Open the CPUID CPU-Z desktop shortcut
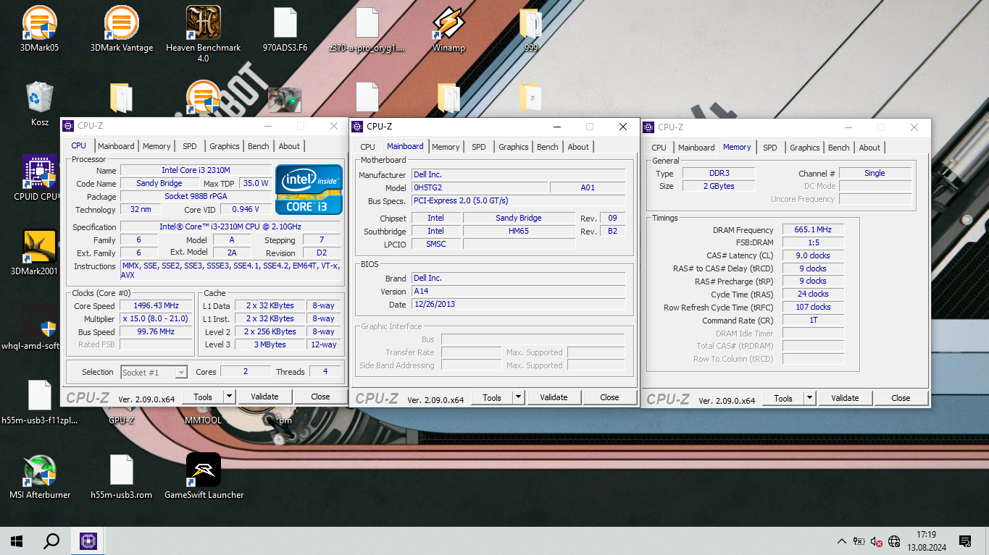Image resolution: width=989 pixels, height=555 pixels. click(x=40, y=177)
